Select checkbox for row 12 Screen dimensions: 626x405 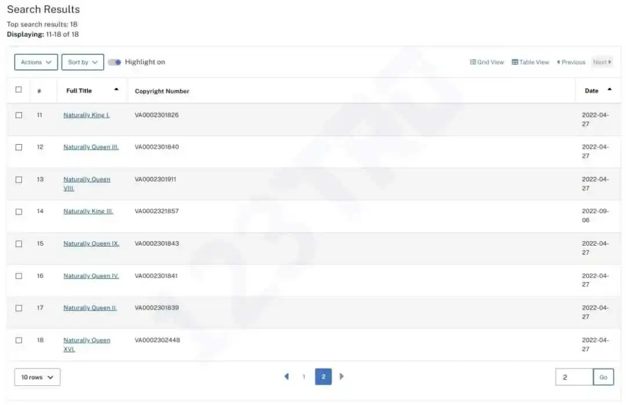click(x=19, y=148)
